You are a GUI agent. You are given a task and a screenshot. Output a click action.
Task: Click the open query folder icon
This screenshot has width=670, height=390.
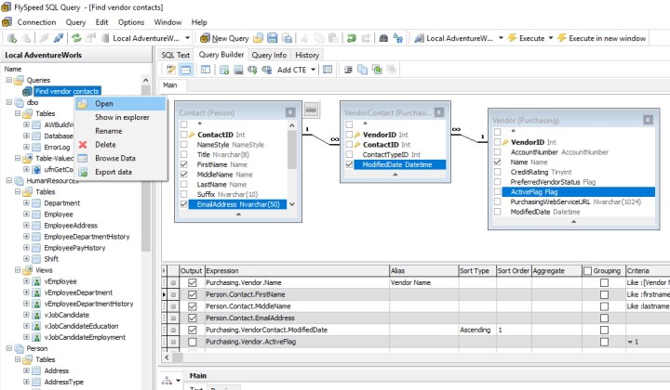click(258, 38)
